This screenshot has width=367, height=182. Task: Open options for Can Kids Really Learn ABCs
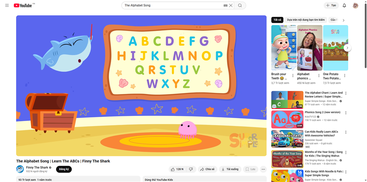[346, 132]
